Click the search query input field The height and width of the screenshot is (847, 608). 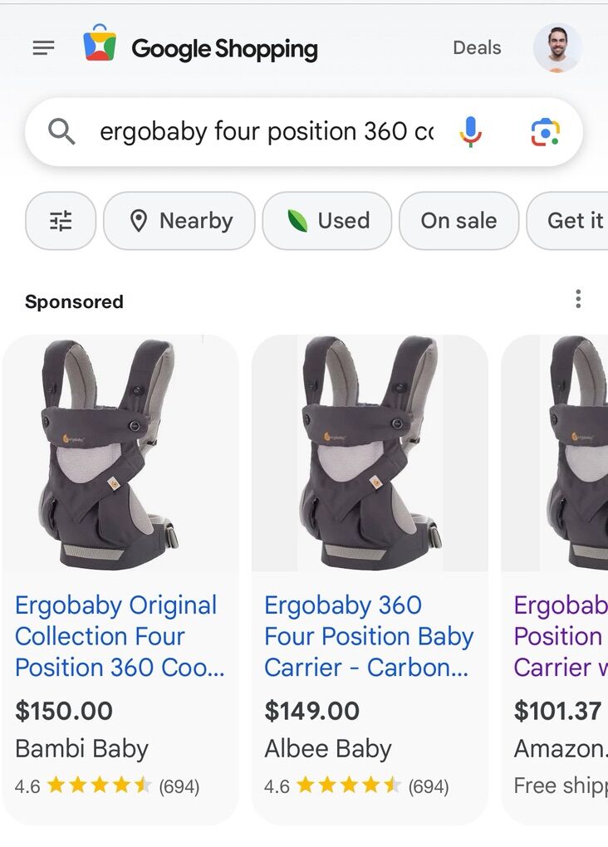(x=266, y=131)
